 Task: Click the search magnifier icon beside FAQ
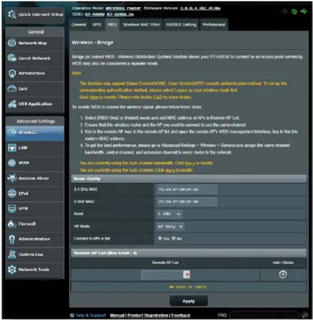[305, 315]
